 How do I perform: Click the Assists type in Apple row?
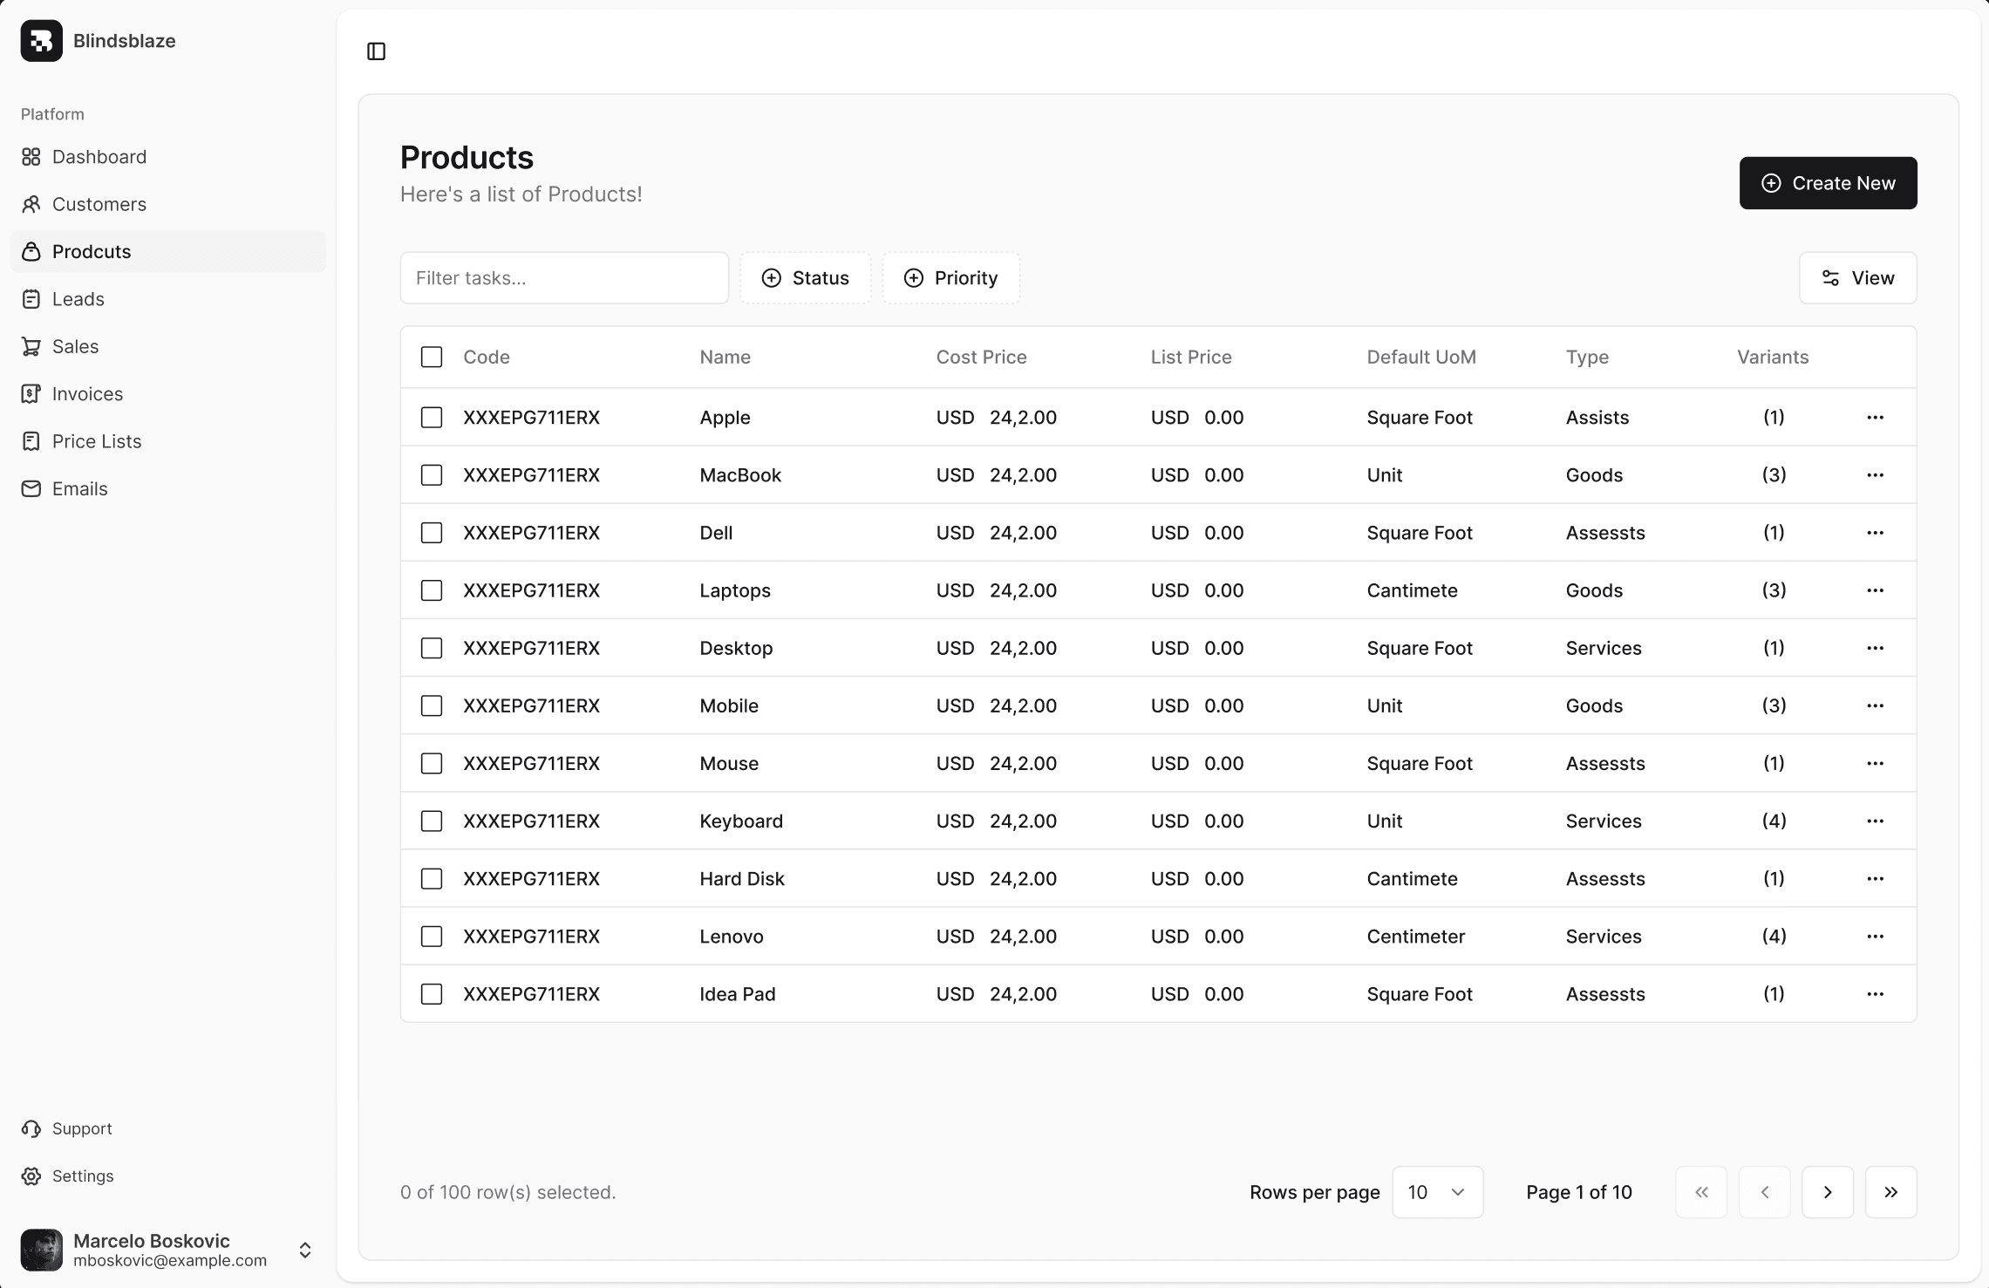click(x=1597, y=418)
